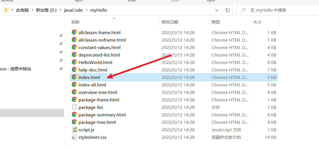The width and height of the screenshot is (319, 149).
Task: Click the JavaScript 文件 type of script.js
Action: point(227,130)
